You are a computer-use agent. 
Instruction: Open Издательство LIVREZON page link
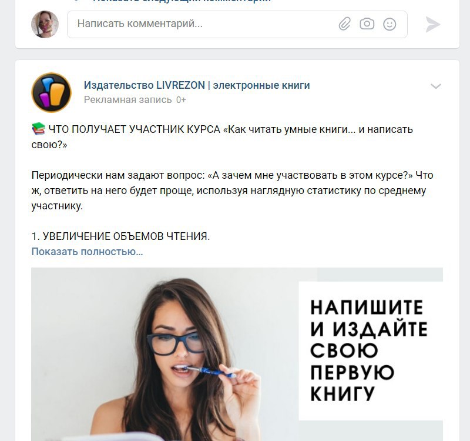coord(197,85)
